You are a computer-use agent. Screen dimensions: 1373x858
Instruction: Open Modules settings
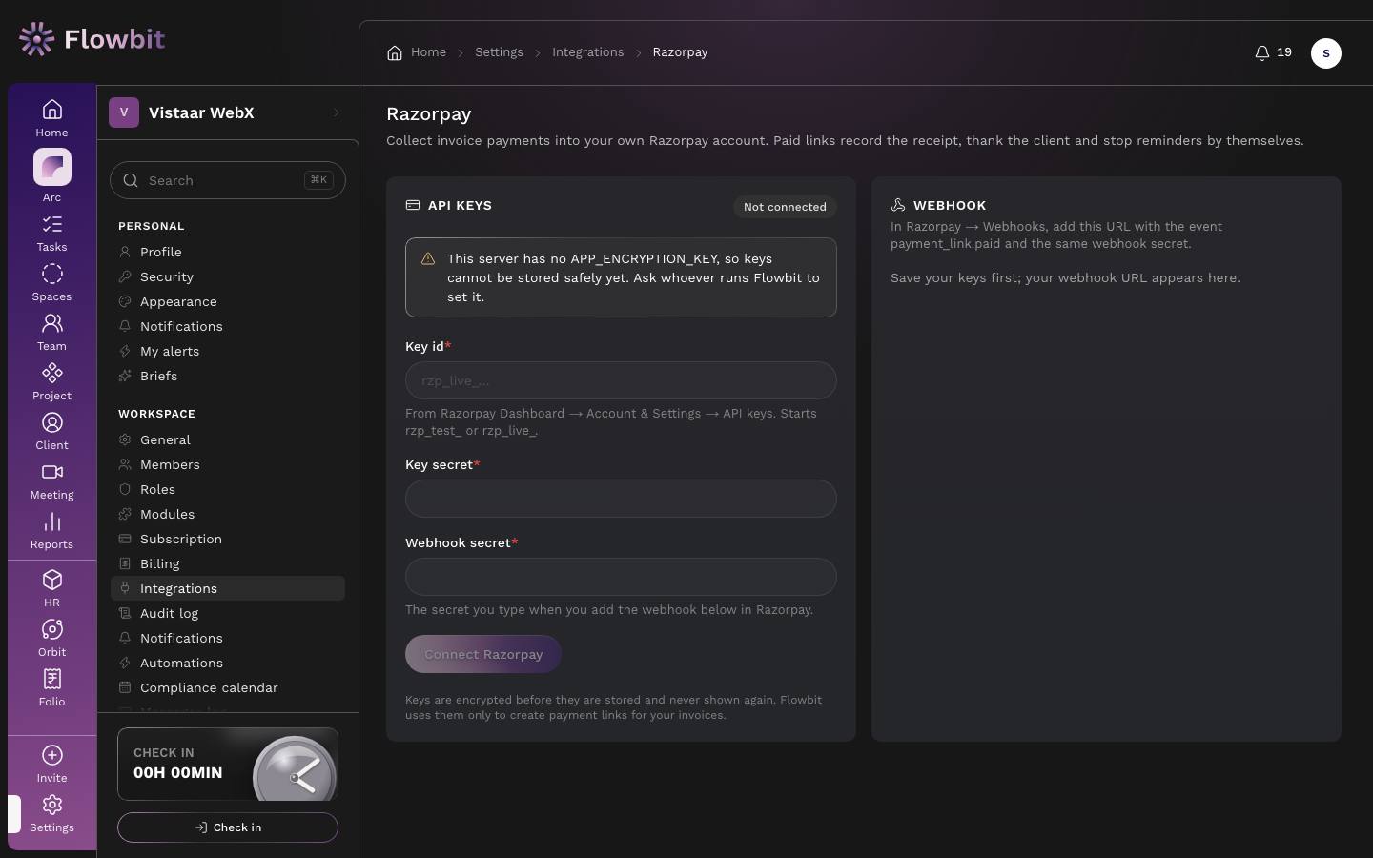coord(228,514)
